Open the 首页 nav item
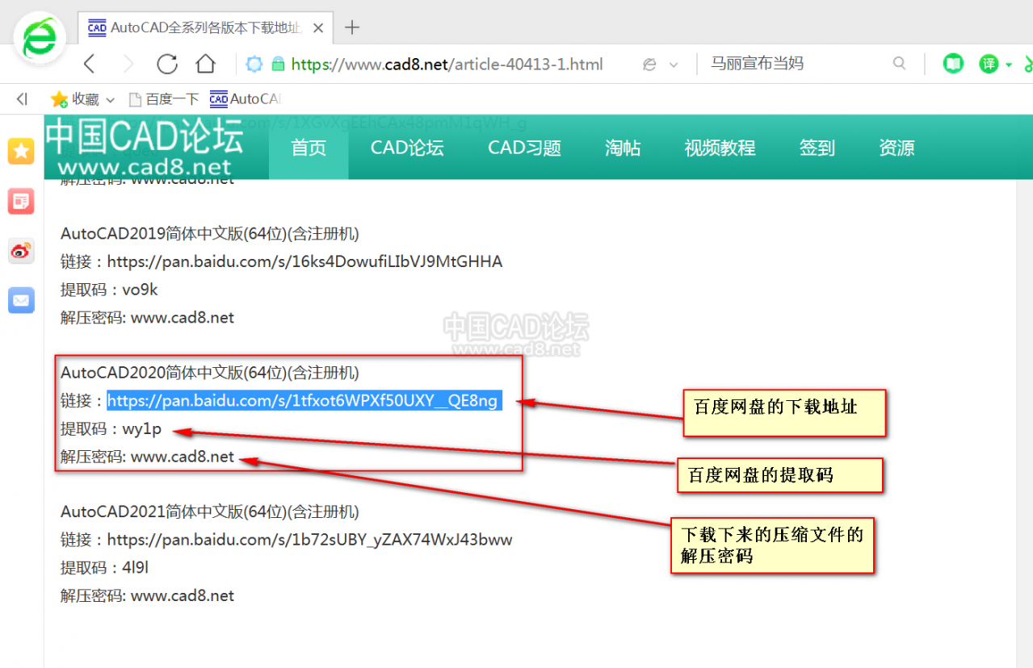 (309, 148)
